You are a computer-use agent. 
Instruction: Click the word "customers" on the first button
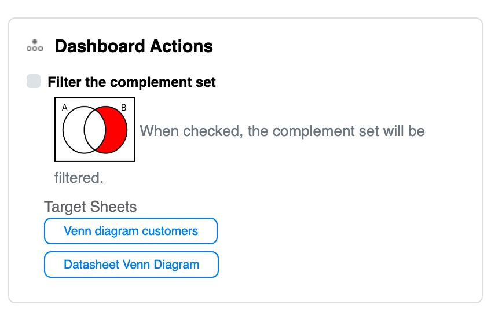(x=170, y=231)
